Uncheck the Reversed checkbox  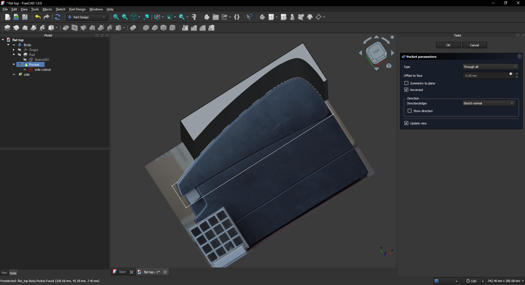406,90
